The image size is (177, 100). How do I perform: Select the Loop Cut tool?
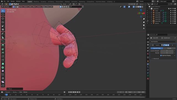click(x=3, y=56)
